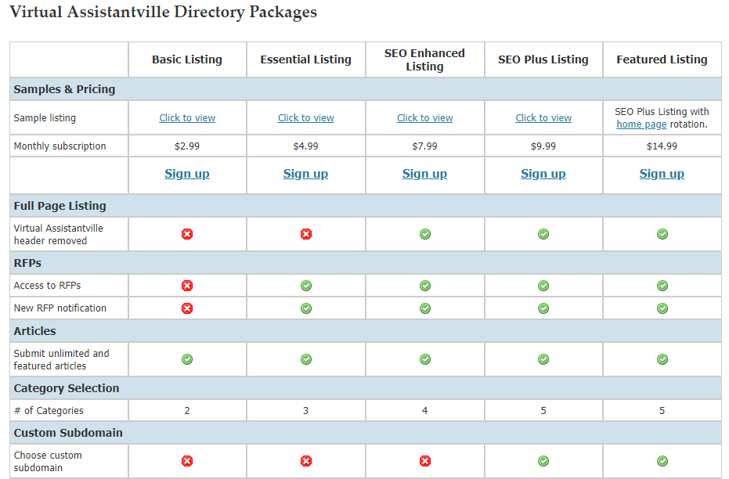This screenshot has width=729, height=479.
Task: Click green check for Featured Listing custom subdomain
Action: tap(662, 461)
